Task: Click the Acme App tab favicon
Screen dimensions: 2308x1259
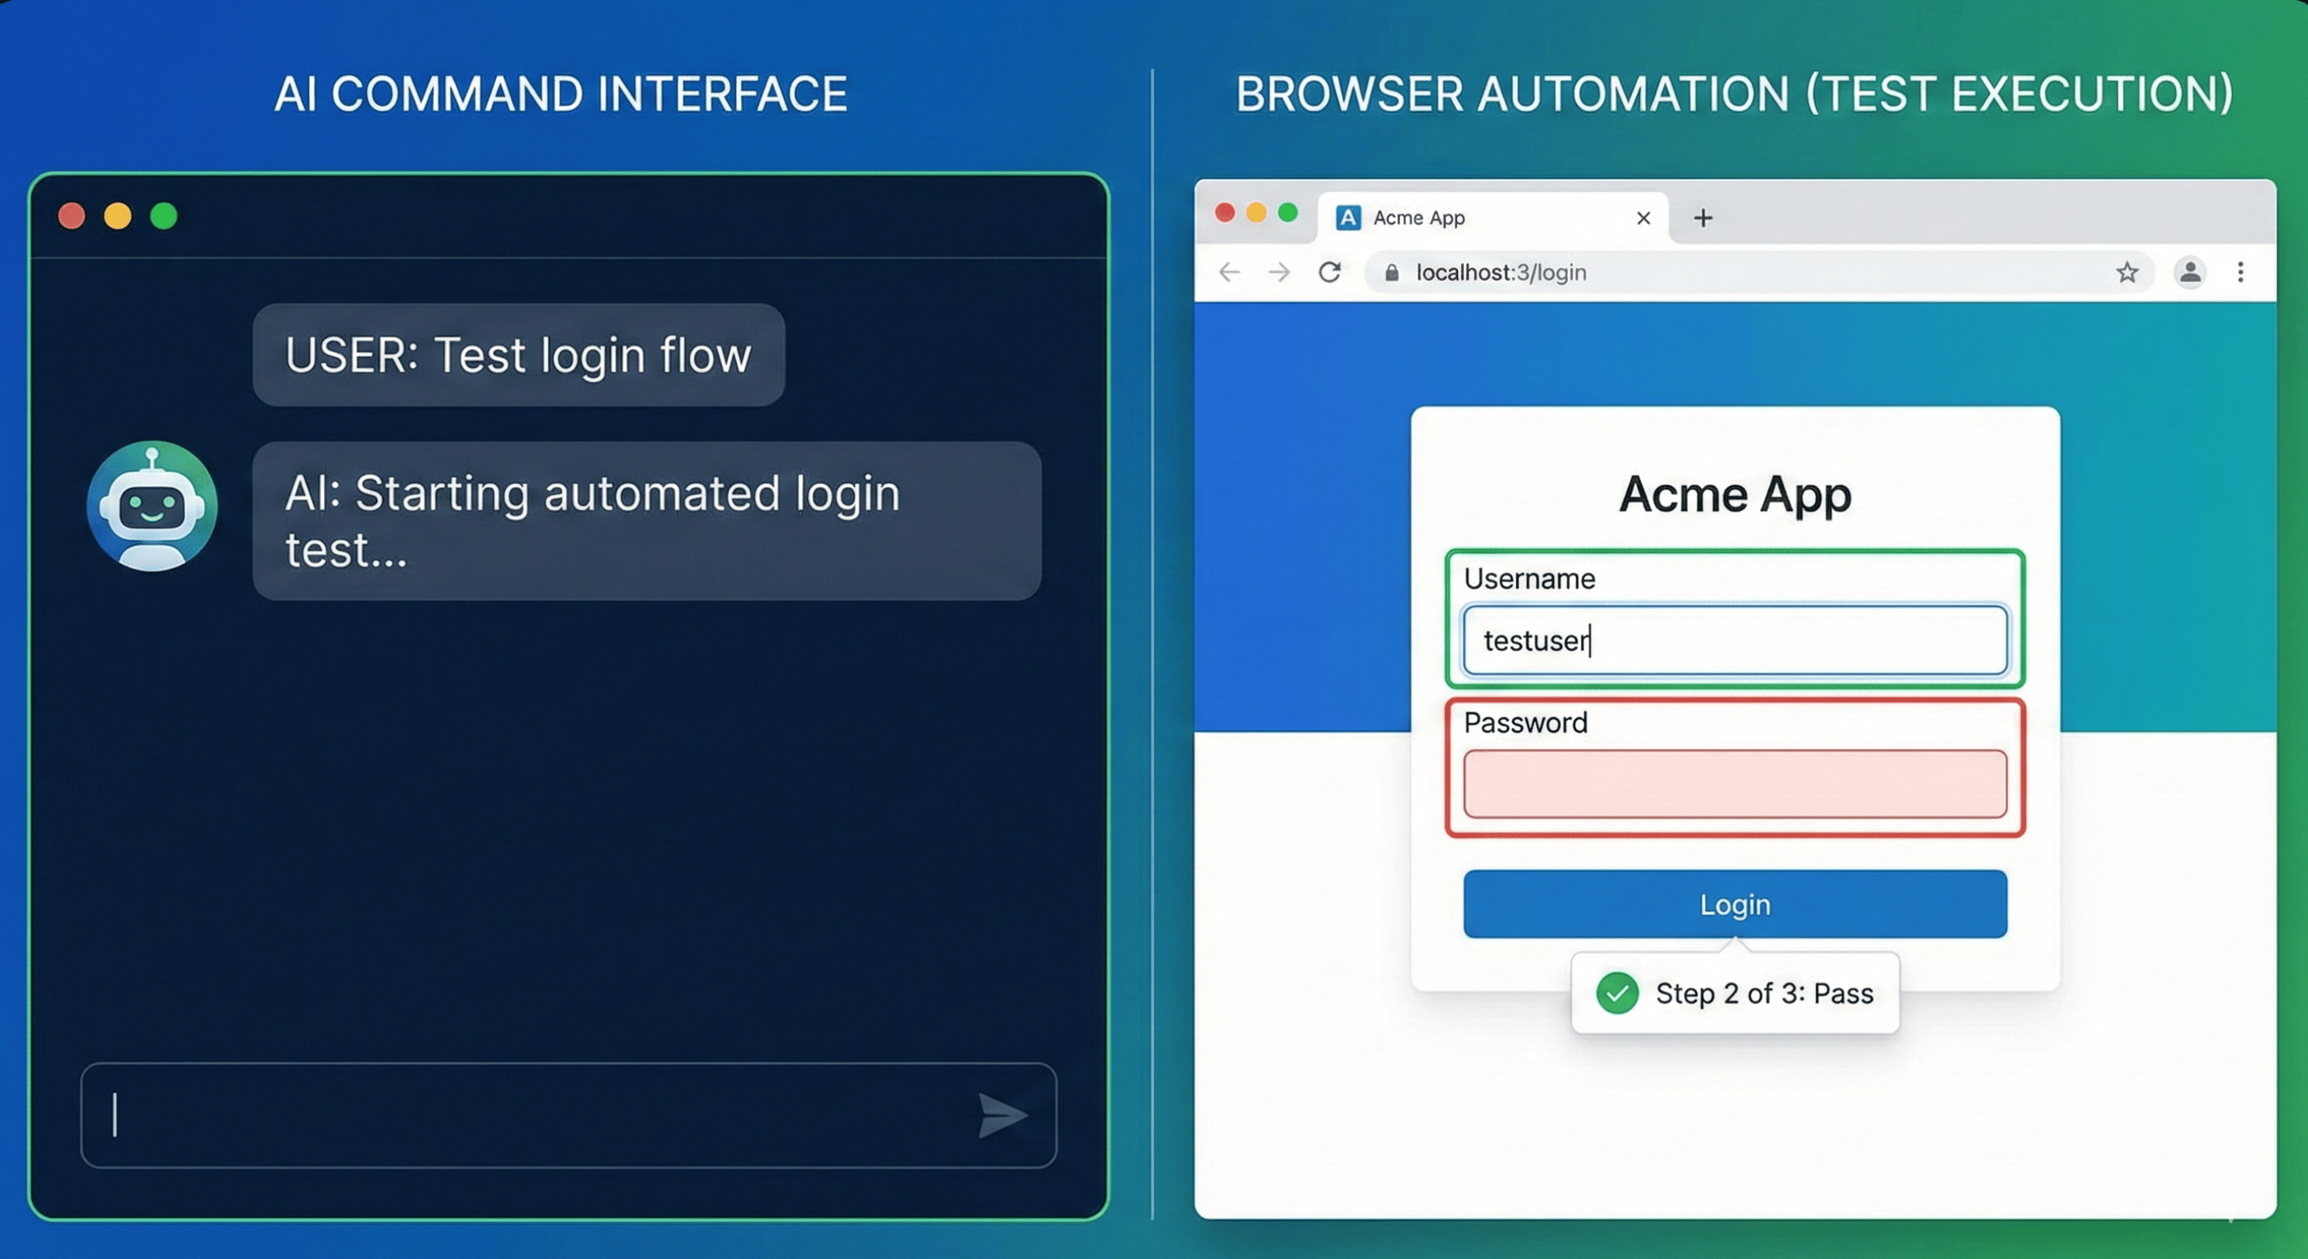Action: 1347,218
